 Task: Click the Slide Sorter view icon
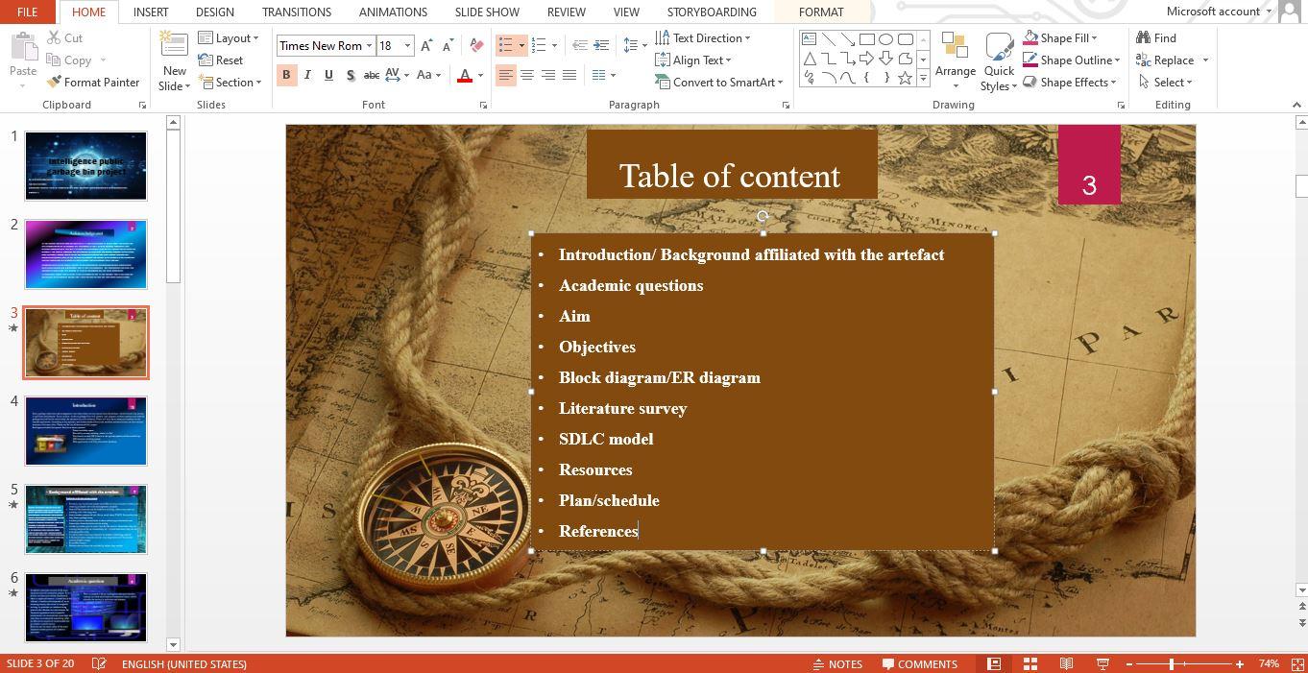pos(1029,663)
